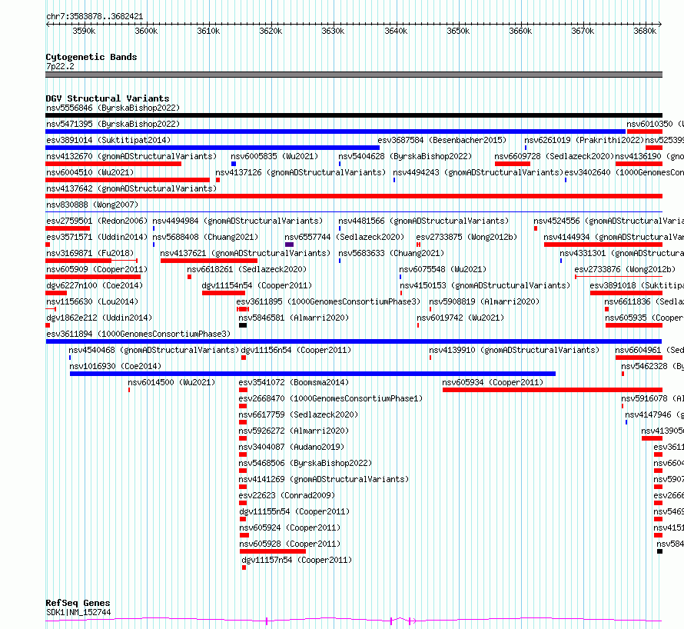Click the nsv5556846 (ByrskaBishop2022) variant label
The width and height of the screenshot is (684, 629).
[112, 108]
